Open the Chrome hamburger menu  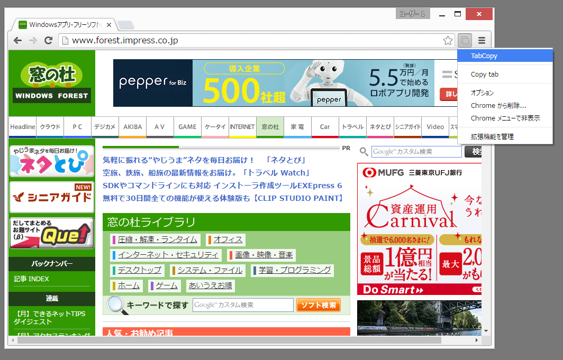pyautogui.click(x=482, y=40)
